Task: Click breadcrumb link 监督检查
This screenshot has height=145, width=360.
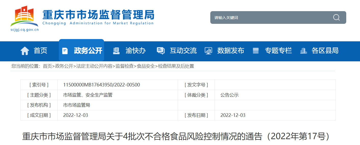Action: pyautogui.click(x=124, y=66)
